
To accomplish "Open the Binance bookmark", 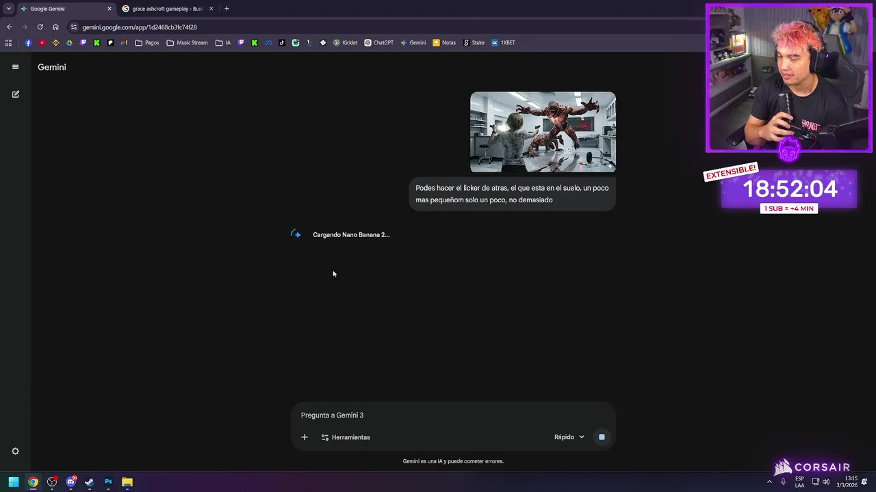I will pyautogui.click(x=55, y=42).
